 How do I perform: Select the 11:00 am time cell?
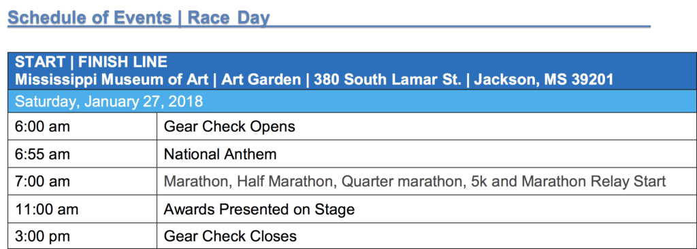[82, 209]
